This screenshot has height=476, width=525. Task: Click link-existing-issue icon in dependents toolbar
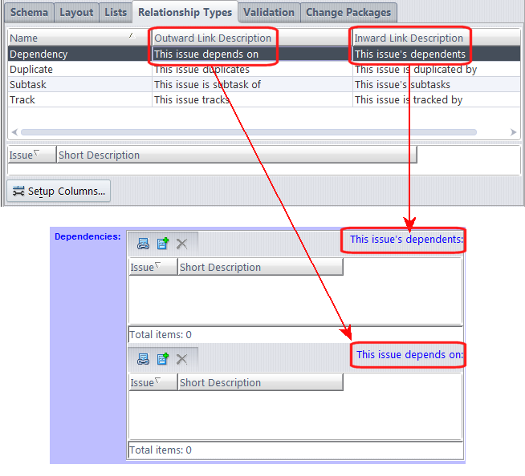pyautogui.click(x=143, y=244)
